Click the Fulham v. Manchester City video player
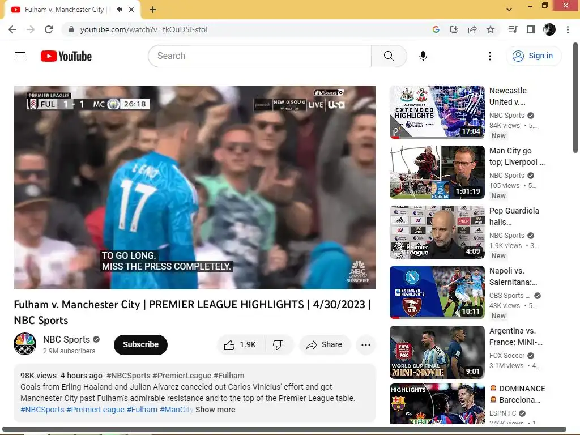Viewport: 580px width, 435px height. pos(195,187)
